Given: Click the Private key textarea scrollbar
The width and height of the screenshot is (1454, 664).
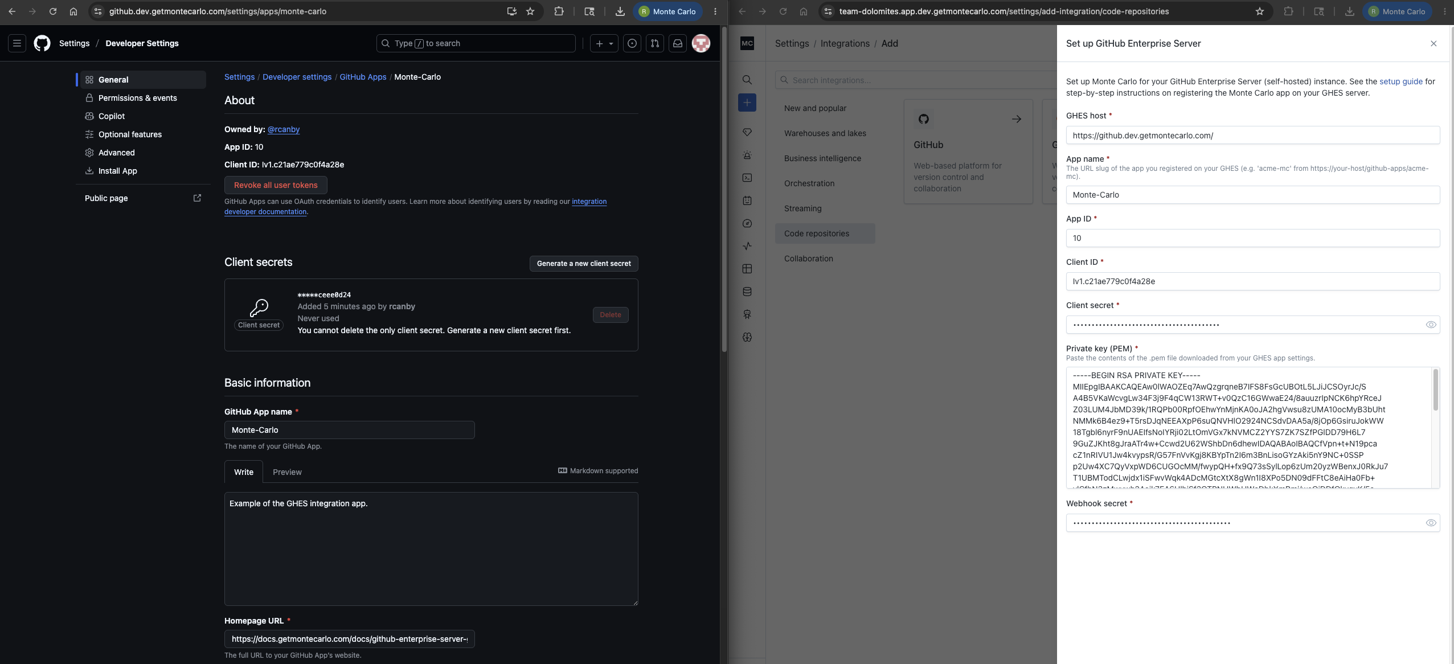Looking at the screenshot, I should point(1435,390).
